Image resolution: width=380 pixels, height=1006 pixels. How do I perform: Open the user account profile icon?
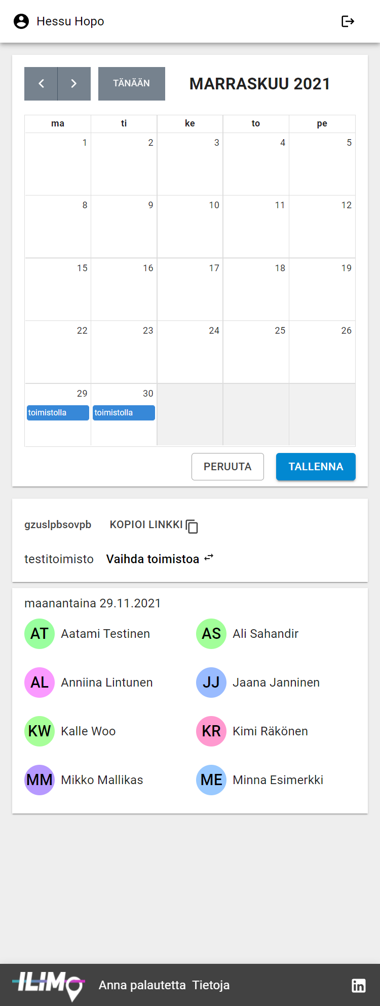[x=21, y=21]
